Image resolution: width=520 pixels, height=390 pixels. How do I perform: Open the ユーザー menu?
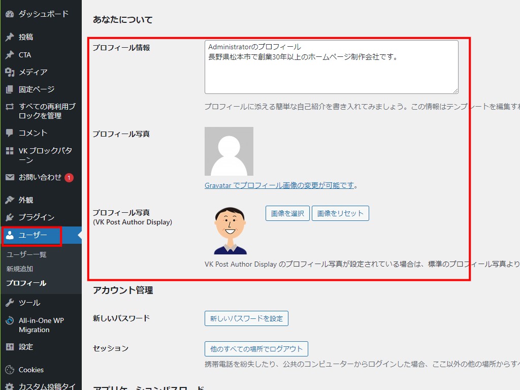tap(32, 235)
